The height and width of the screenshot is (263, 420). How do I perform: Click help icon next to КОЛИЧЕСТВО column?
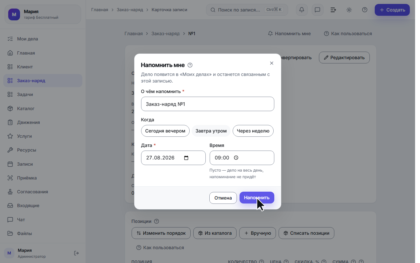262,262
